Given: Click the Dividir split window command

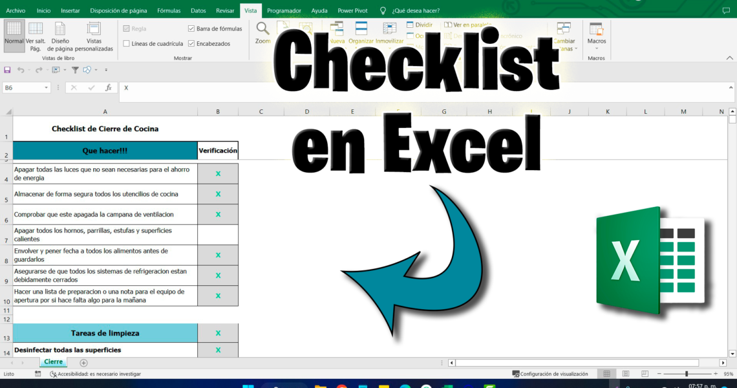Looking at the screenshot, I should coord(420,25).
